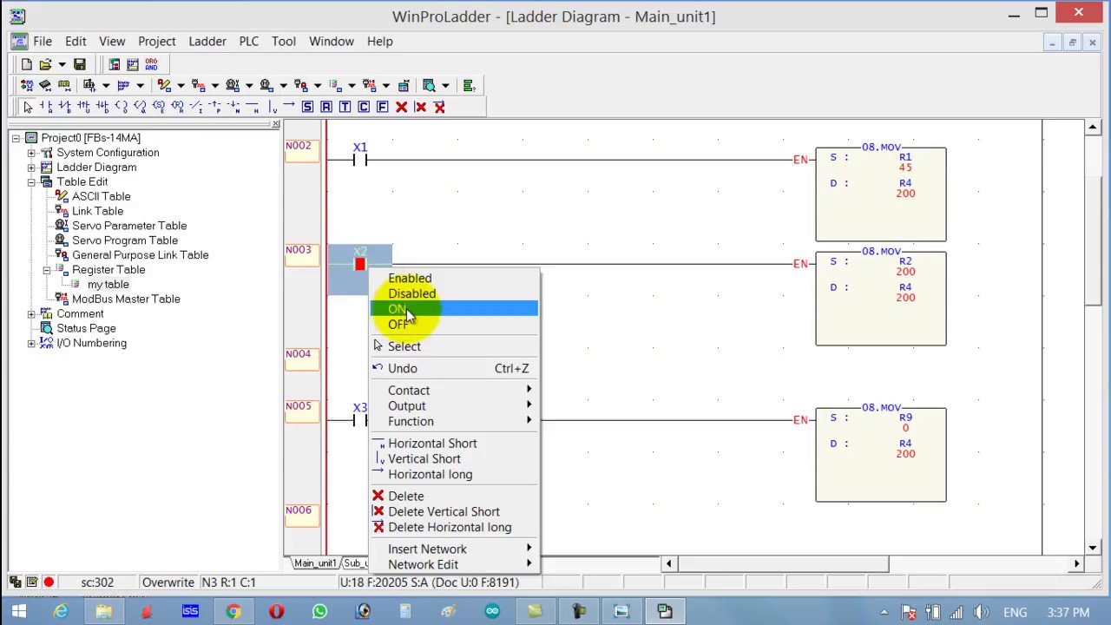Viewport: 1111px width, 625px height.
Task: Select General Purpose Link Table item
Action: coord(140,255)
